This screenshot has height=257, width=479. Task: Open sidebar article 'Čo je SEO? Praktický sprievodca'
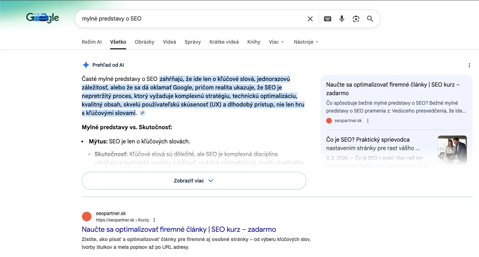(373, 144)
